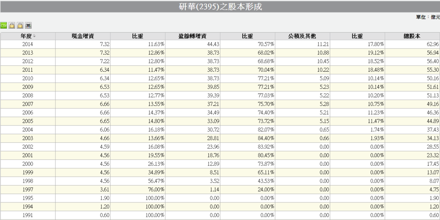Select the 1991 year cell

tap(28, 215)
